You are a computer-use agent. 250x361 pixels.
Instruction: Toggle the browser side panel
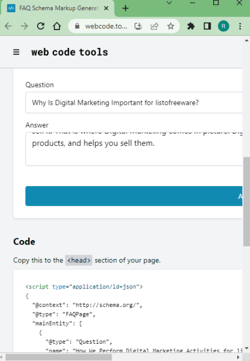207,26
